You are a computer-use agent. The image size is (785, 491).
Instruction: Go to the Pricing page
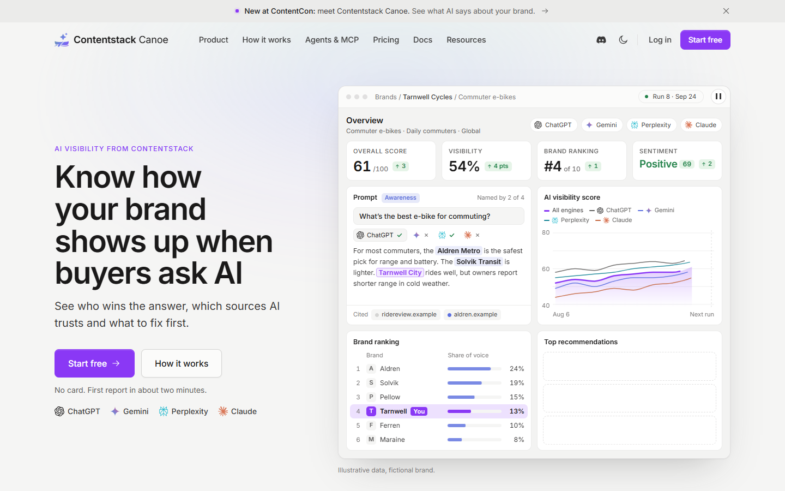pyautogui.click(x=386, y=40)
